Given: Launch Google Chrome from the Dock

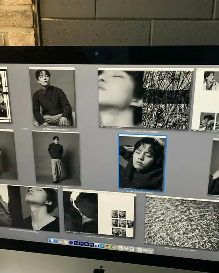Looking at the screenshot, I should [113, 247].
